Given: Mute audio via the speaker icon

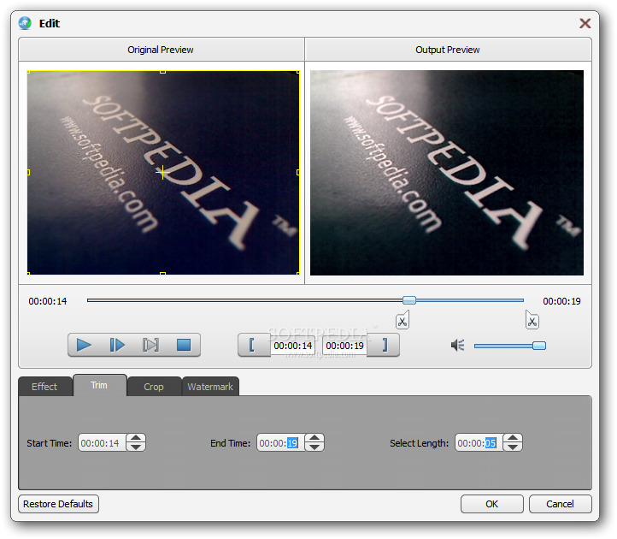Looking at the screenshot, I should [x=458, y=346].
